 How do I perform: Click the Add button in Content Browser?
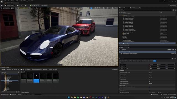[4, 70]
